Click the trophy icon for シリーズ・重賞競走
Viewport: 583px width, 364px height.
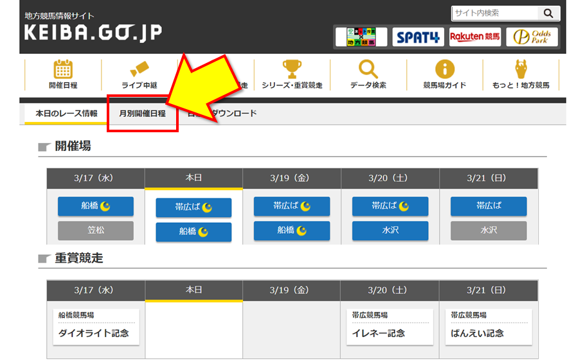[x=292, y=69]
